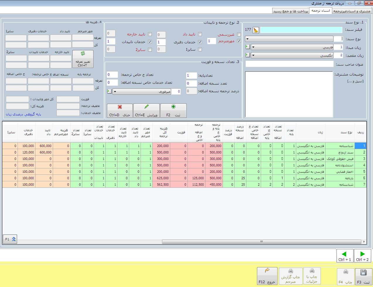373x287 pixels.
Task: Select the سند ازدواج row document name
Action: [340, 152]
